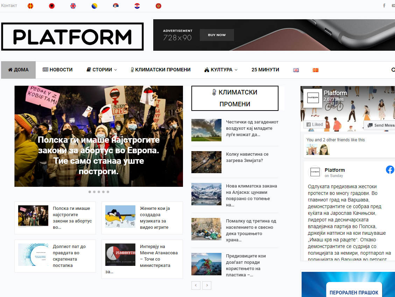395x297 pixels.
Task: Go to previous climate articles page arrow
Action: (x=196, y=285)
